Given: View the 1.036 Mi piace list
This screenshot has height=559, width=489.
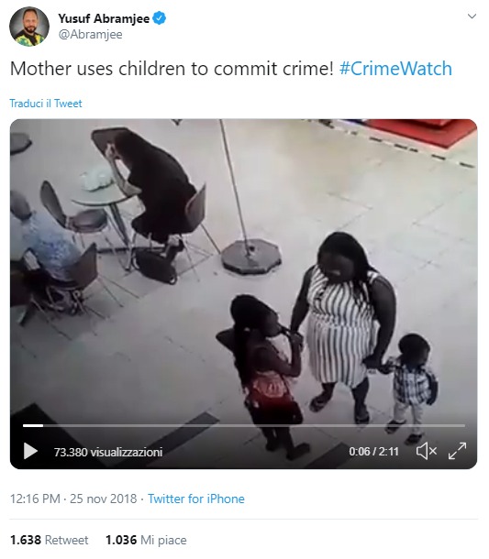Looking at the screenshot, I should [146, 540].
